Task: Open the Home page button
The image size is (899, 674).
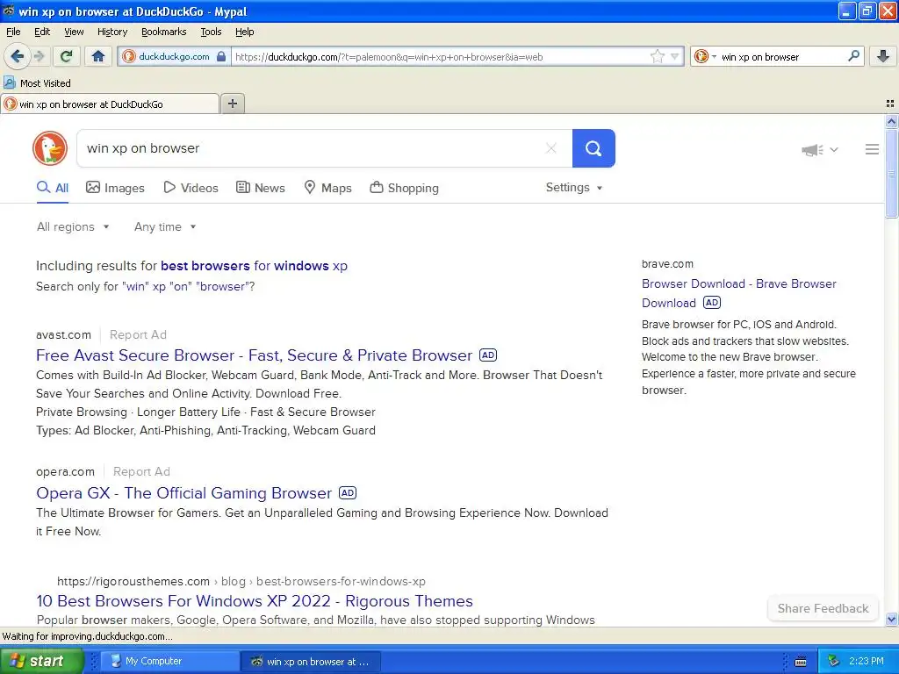Action: click(98, 56)
